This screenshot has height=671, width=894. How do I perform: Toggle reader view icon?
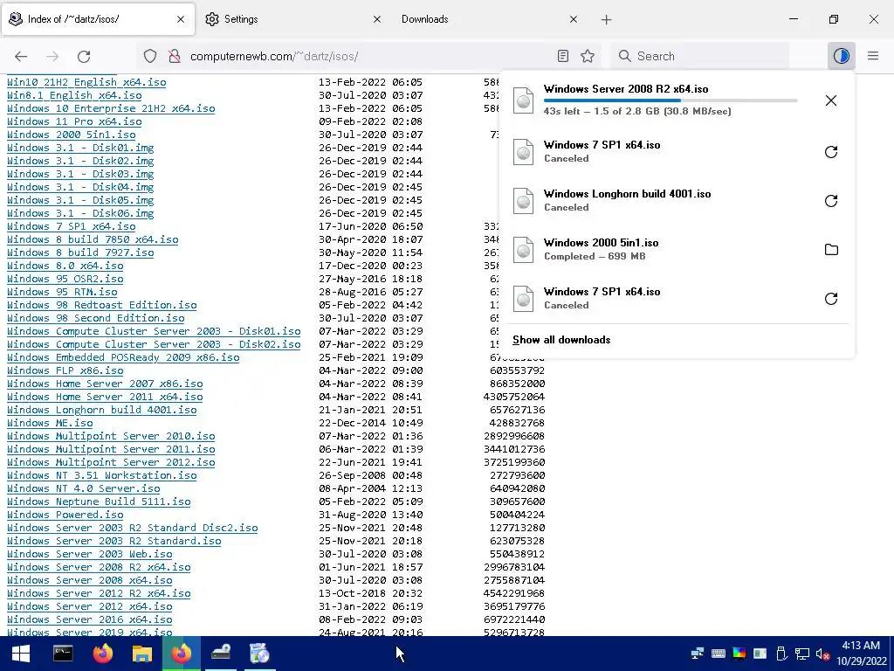(563, 56)
